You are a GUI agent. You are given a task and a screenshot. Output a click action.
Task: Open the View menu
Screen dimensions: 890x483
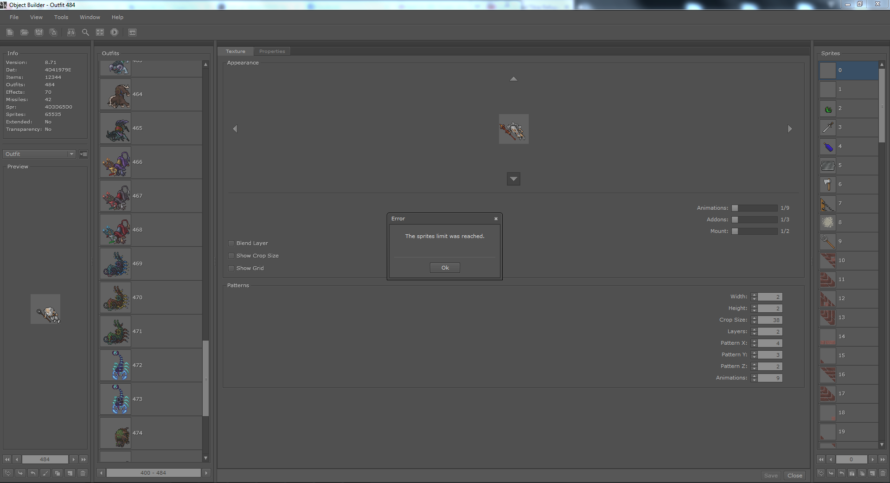(36, 17)
